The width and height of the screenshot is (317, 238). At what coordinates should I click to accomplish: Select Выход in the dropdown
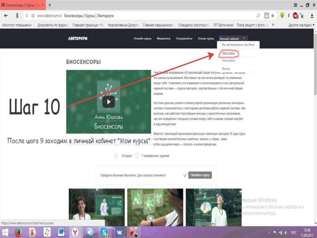pyautogui.click(x=226, y=69)
